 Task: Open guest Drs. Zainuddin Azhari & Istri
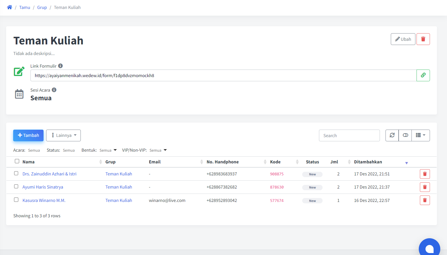click(49, 174)
